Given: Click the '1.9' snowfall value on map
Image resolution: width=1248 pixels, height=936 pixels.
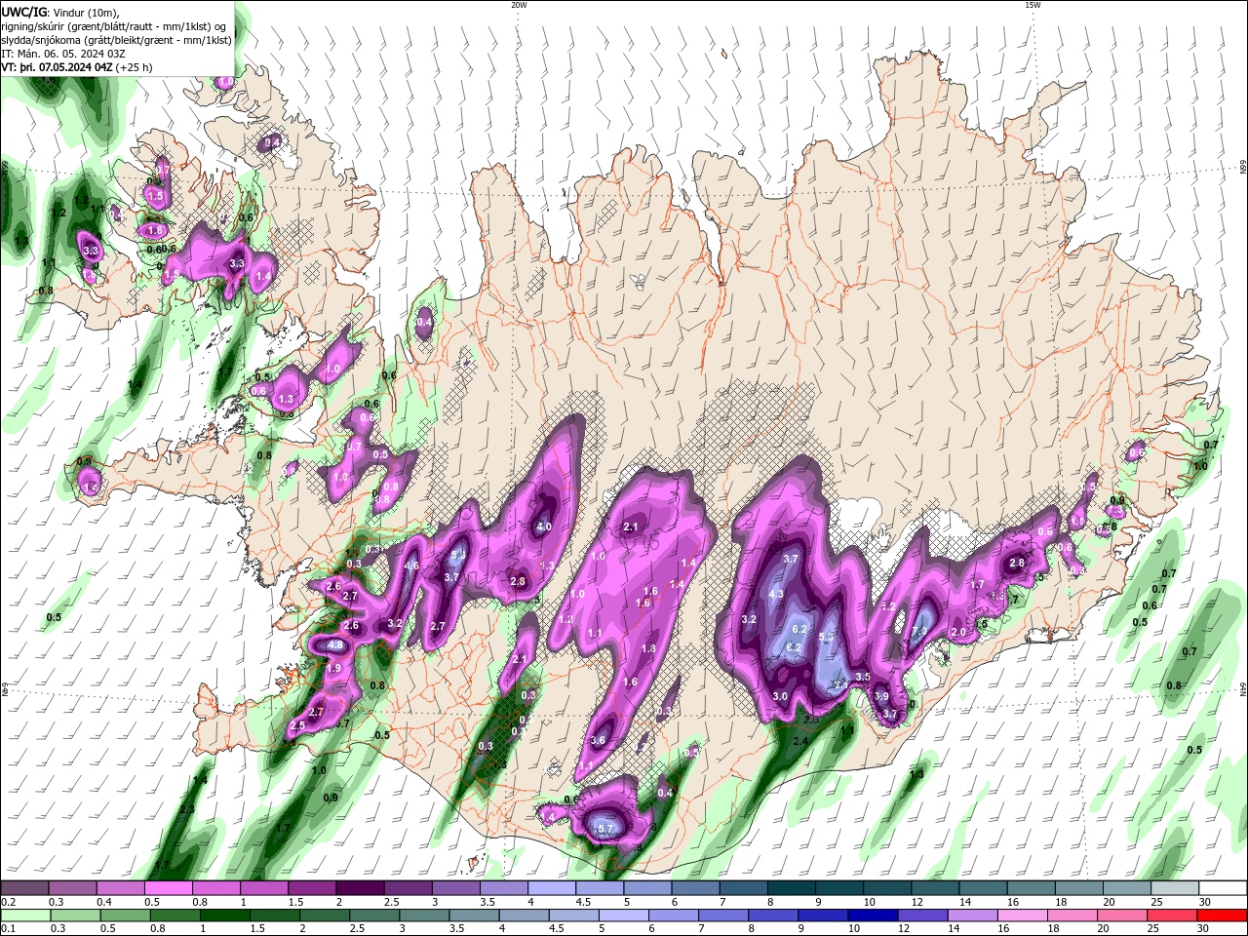Looking at the screenshot, I should [333, 669].
